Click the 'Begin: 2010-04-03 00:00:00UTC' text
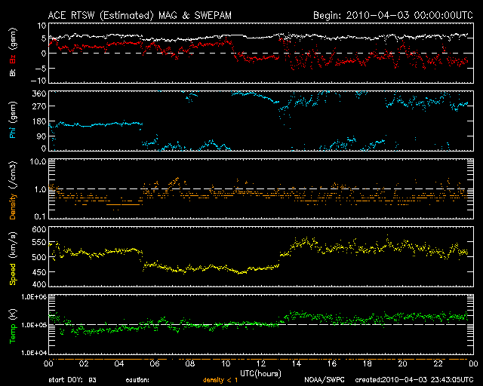Image resolution: width=483 pixels, height=386 pixels. [393, 15]
